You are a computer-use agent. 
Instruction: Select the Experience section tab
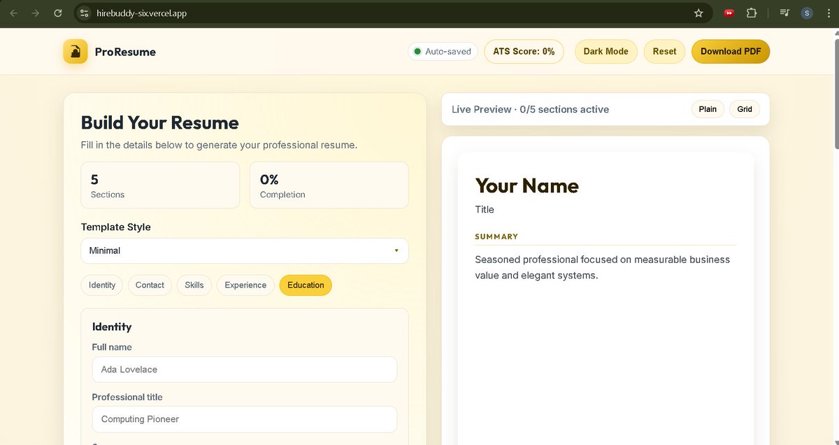pyautogui.click(x=245, y=285)
